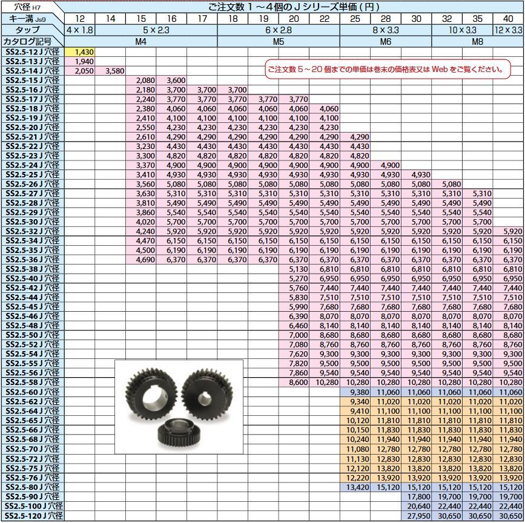The width and height of the screenshot is (525, 523).
Task: Click bore diameter column header '22'
Action: coord(325,19)
